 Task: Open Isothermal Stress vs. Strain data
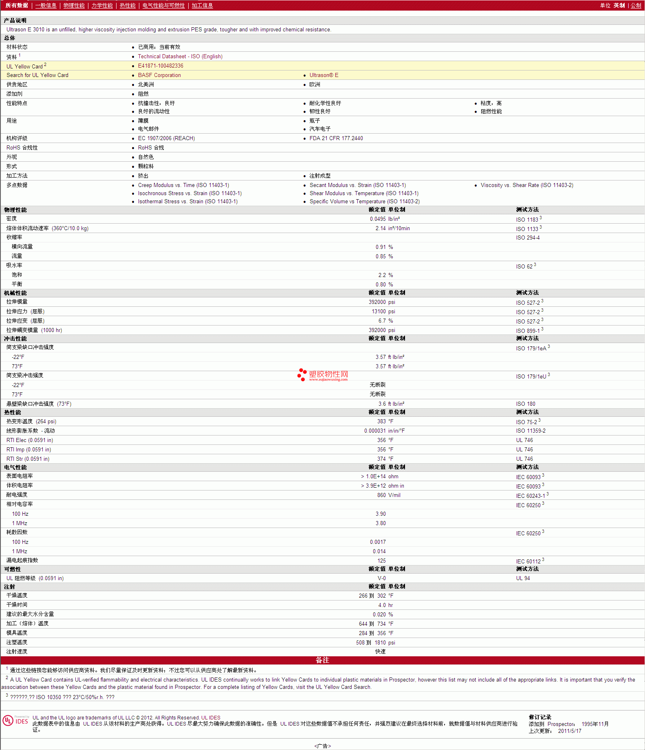tap(188, 201)
